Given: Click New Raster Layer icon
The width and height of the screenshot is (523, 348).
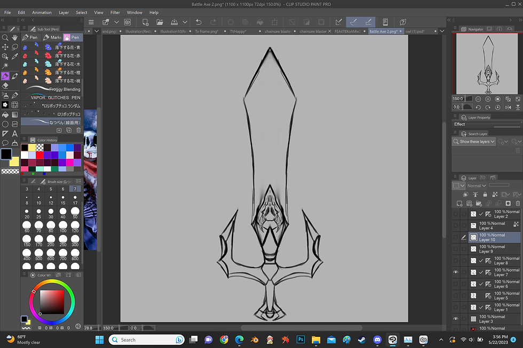Looking at the screenshot, I should pos(459,204).
